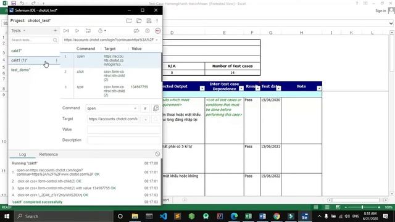The height and width of the screenshot is (222, 395).
Task: Open test execution speed control
Action: tap(101, 31)
